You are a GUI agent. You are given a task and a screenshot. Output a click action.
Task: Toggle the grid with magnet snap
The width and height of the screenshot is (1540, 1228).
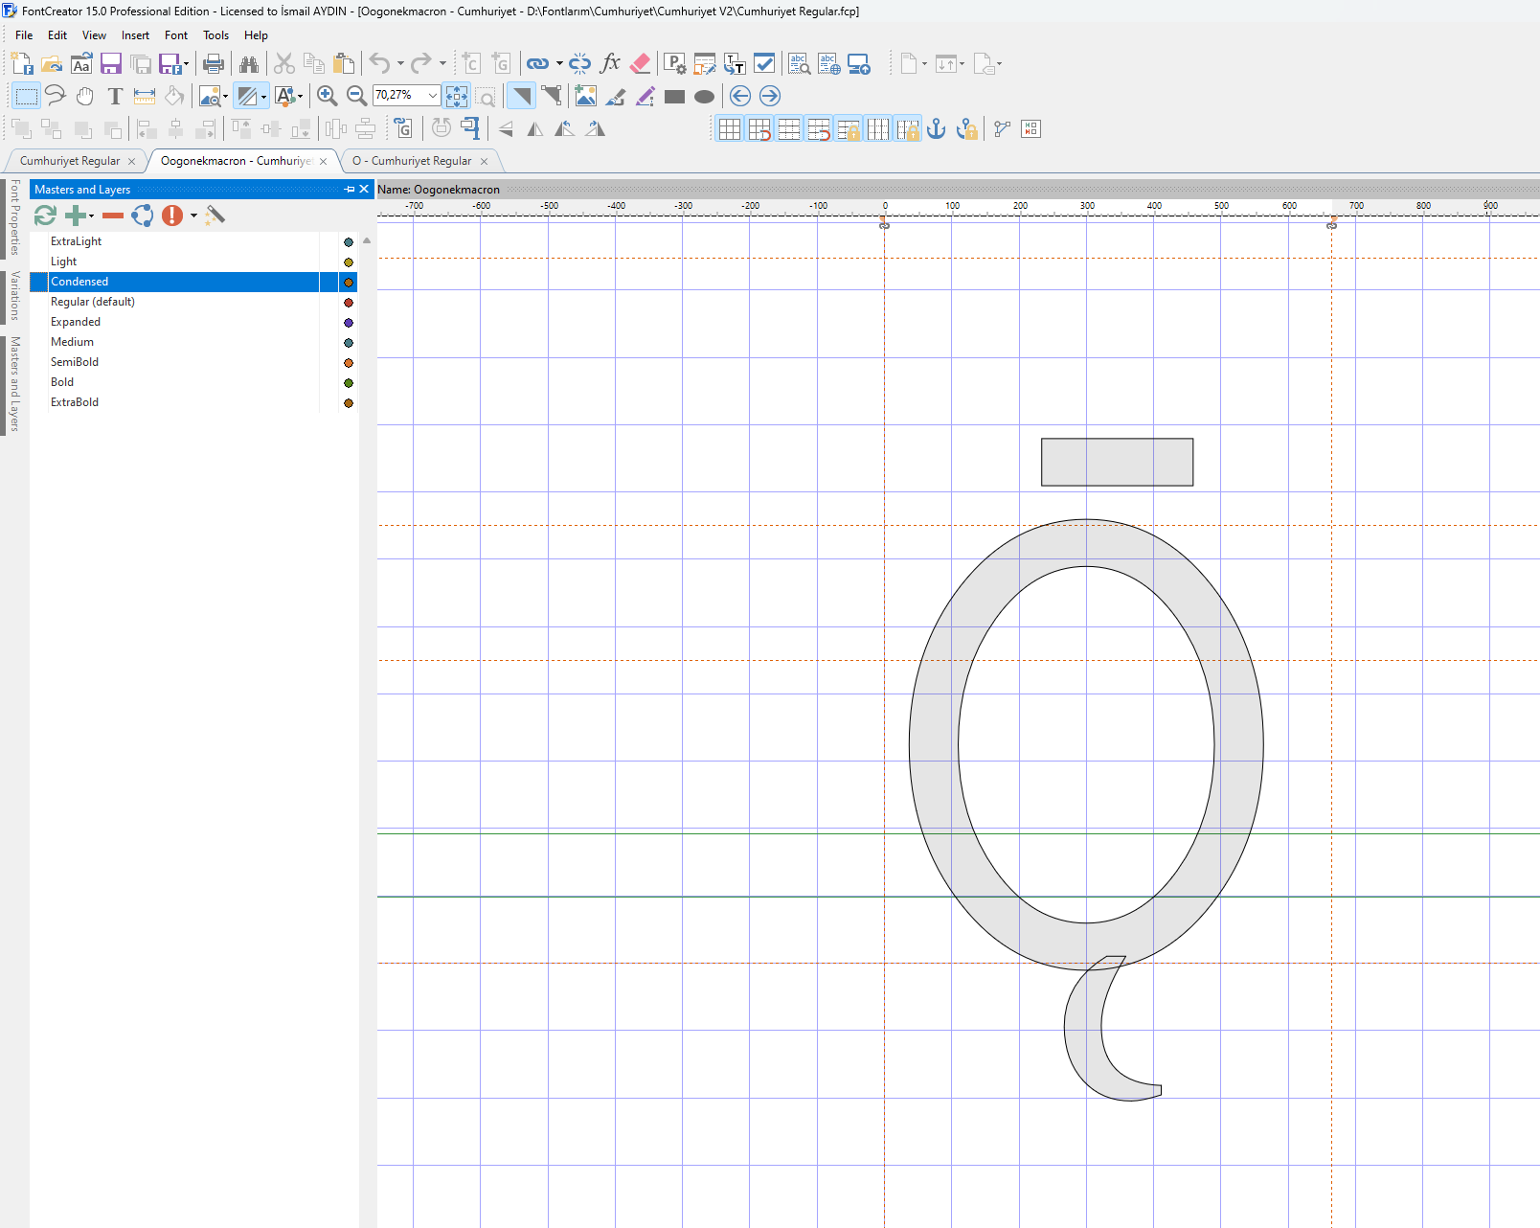coord(759,128)
